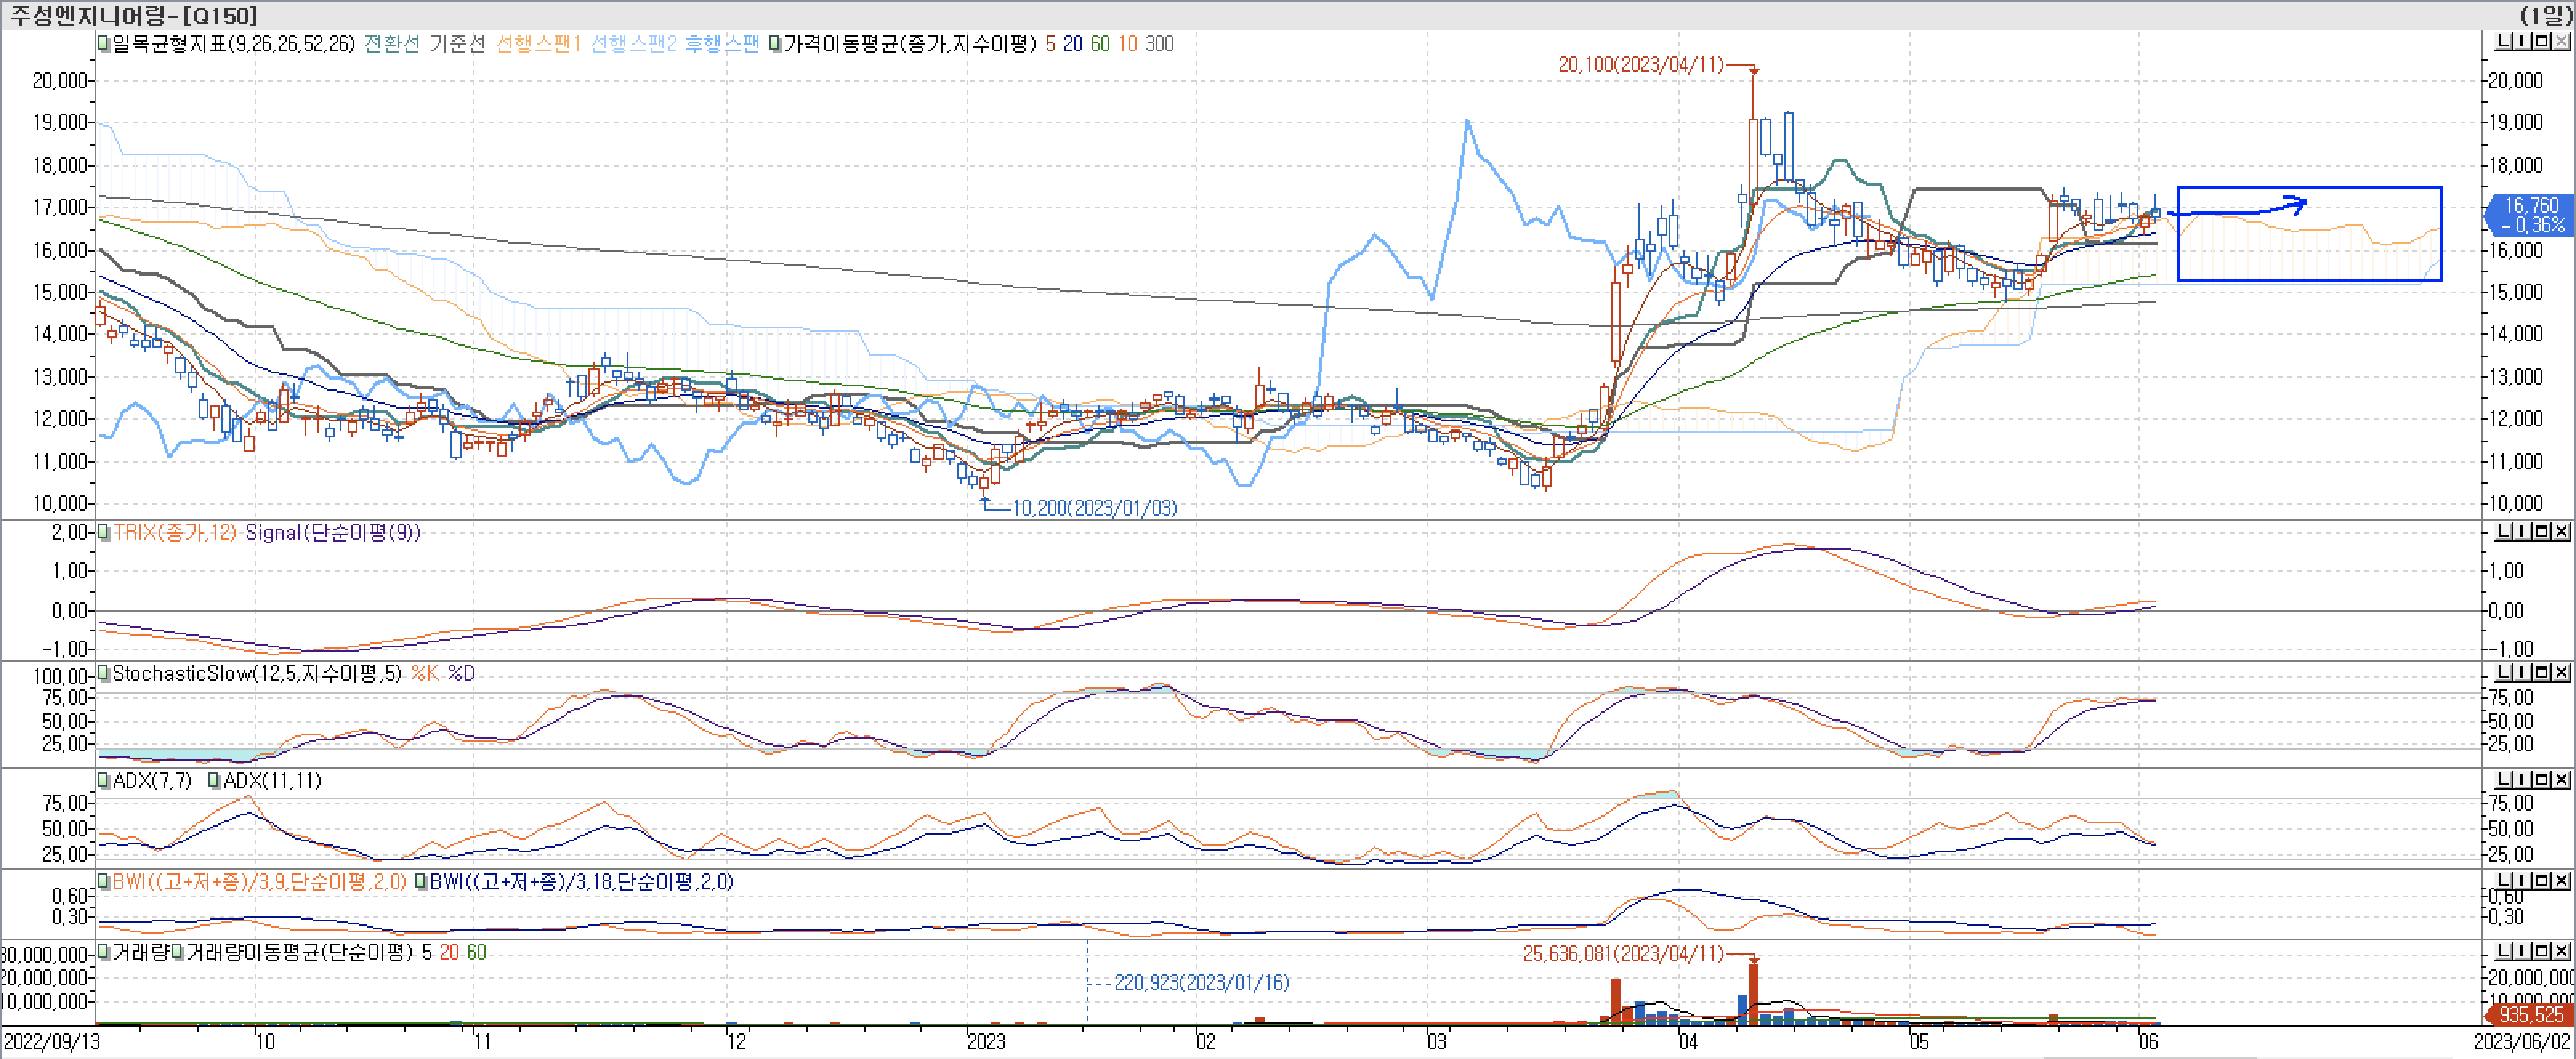This screenshot has height=1059, width=2576.
Task: Click the ㄴ corner icon on StochasticSlow panel
Action: [x=2504, y=672]
